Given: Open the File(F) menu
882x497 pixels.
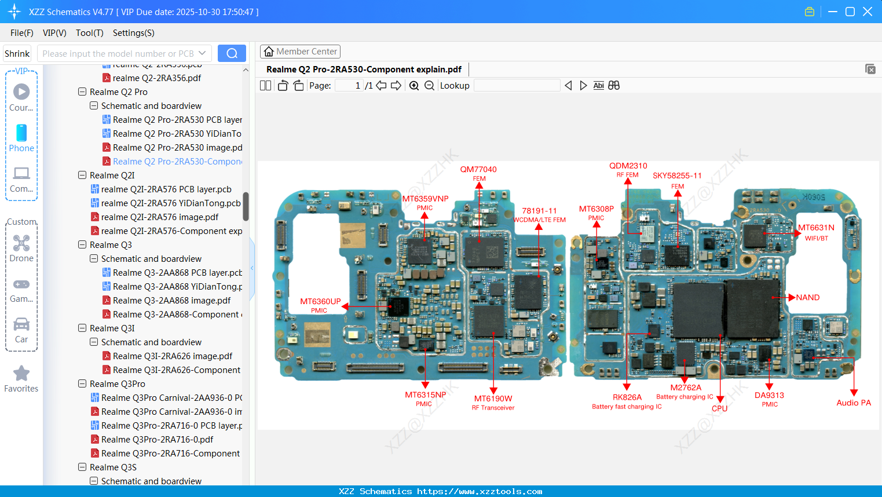Looking at the screenshot, I should click(22, 33).
